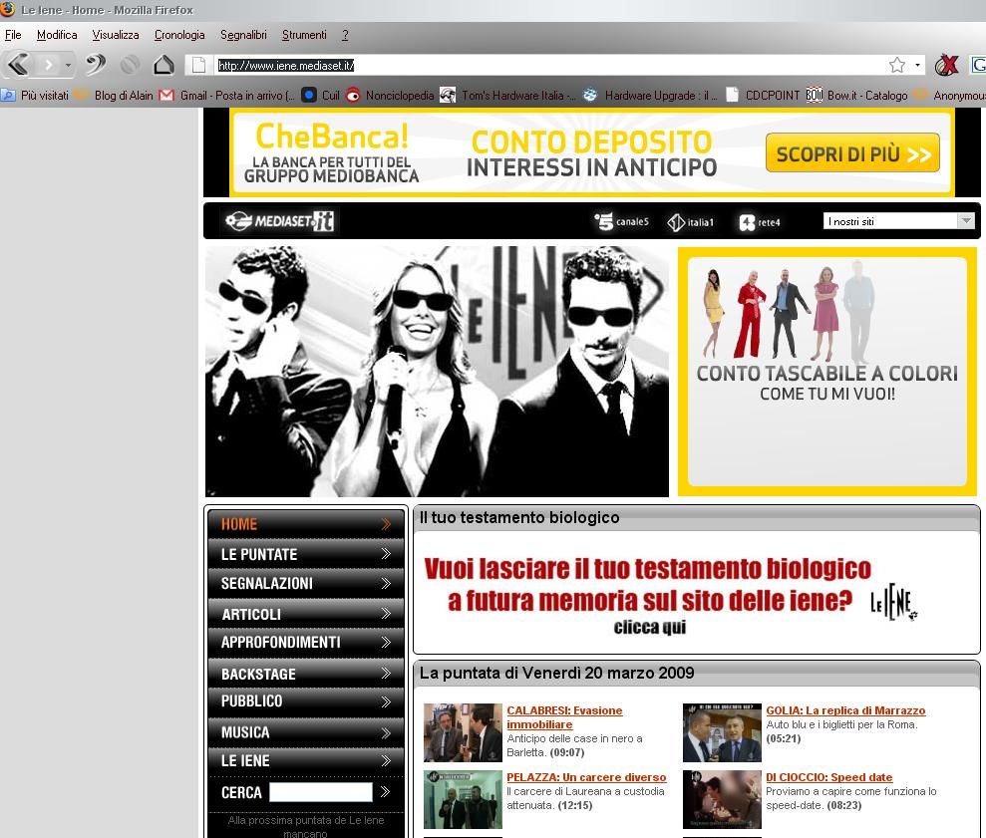The image size is (986, 838).
Task: Go to LE PUNTATE section
Action: pos(306,554)
